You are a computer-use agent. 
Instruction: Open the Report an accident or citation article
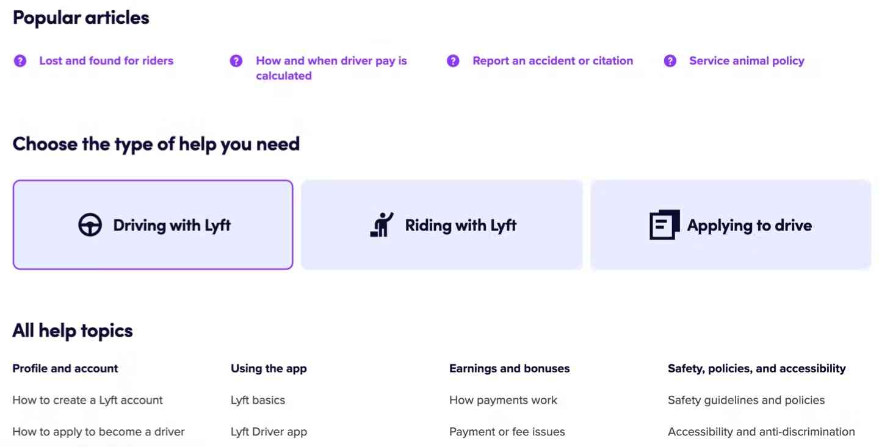[552, 60]
